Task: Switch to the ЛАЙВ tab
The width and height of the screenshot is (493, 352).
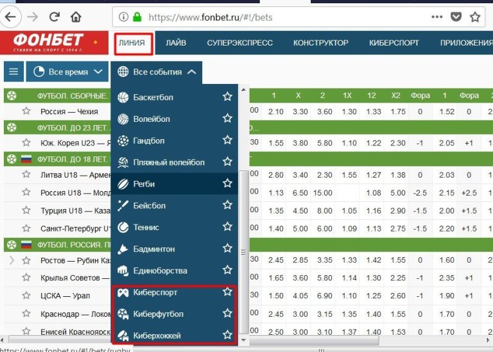Action: (176, 43)
